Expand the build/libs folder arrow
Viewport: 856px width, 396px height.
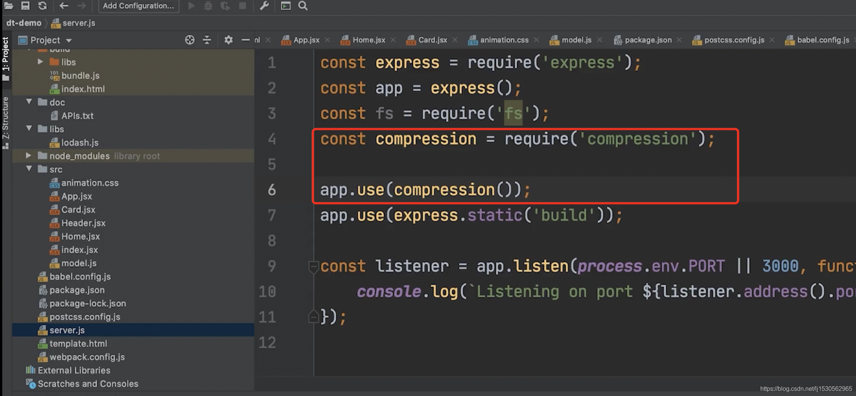40,62
